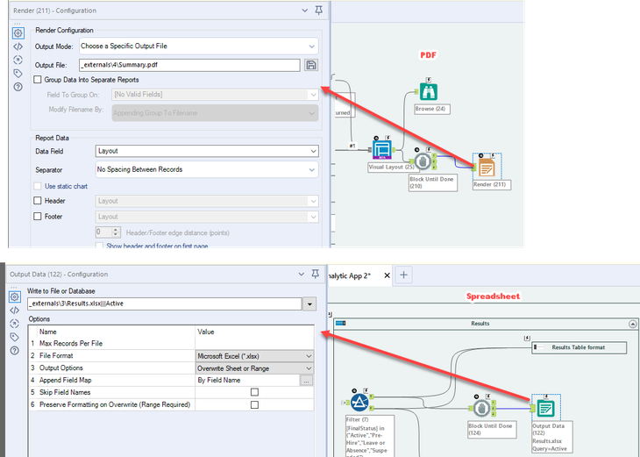Check Preserve Formatting on Overwrite option
This screenshot has height=457, width=640.
click(254, 404)
